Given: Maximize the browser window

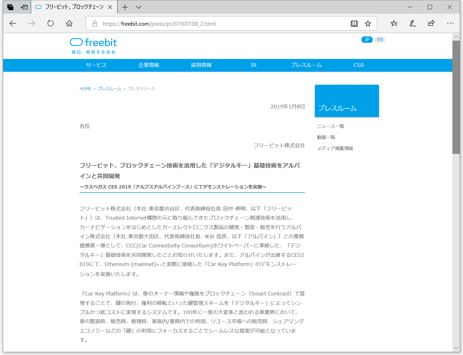Looking at the screenshot, I should coord(430,7).
